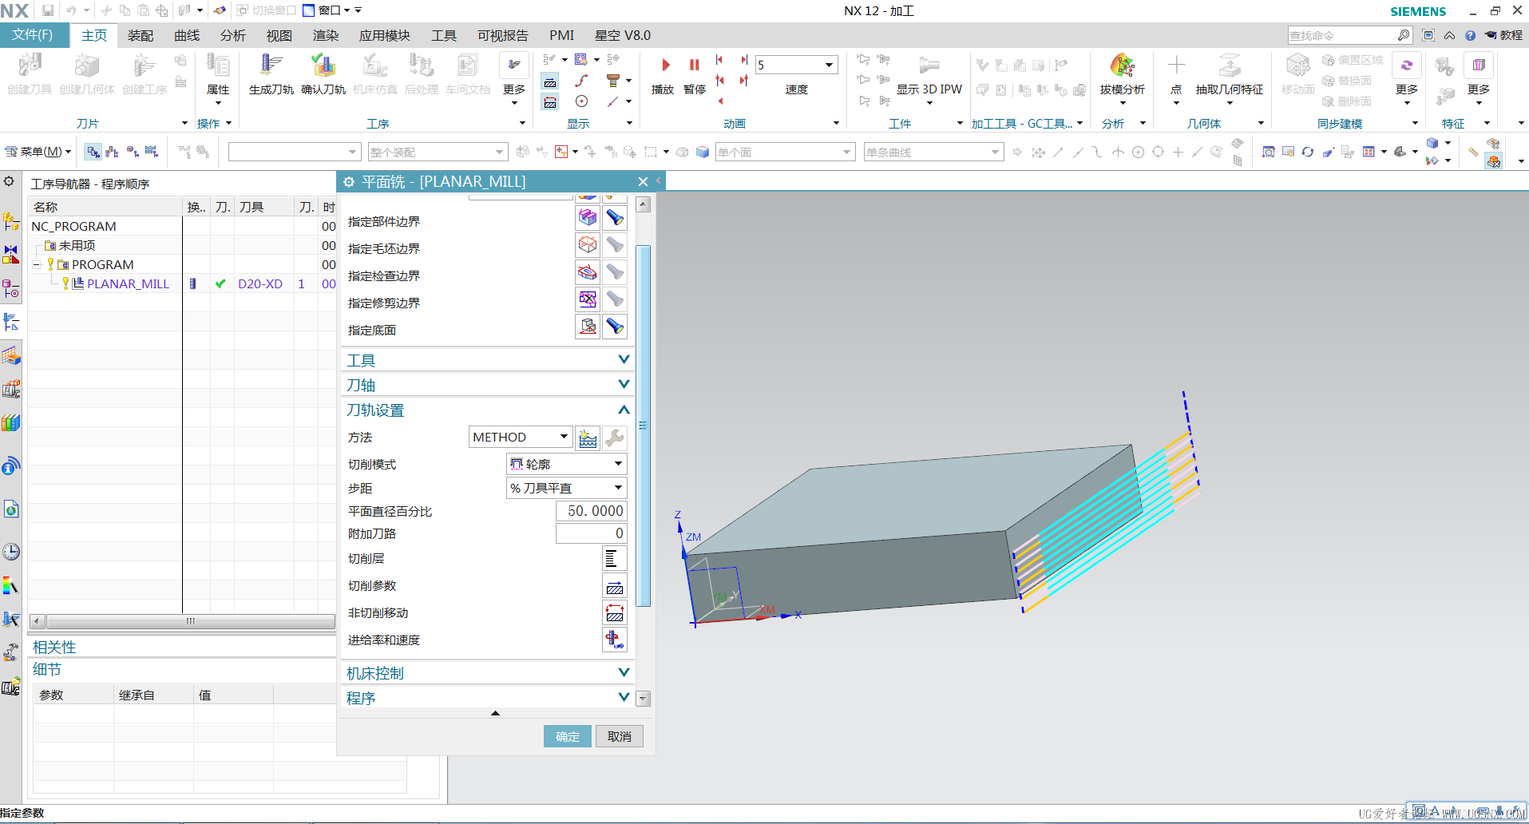
Task: Click the 取消 cancel button
Action: pos(620,736)
